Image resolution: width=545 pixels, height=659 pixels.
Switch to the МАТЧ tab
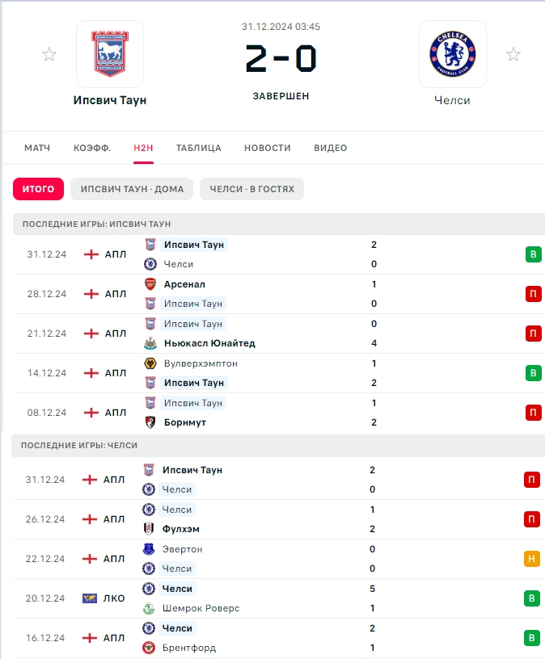(x=37, y=148)
